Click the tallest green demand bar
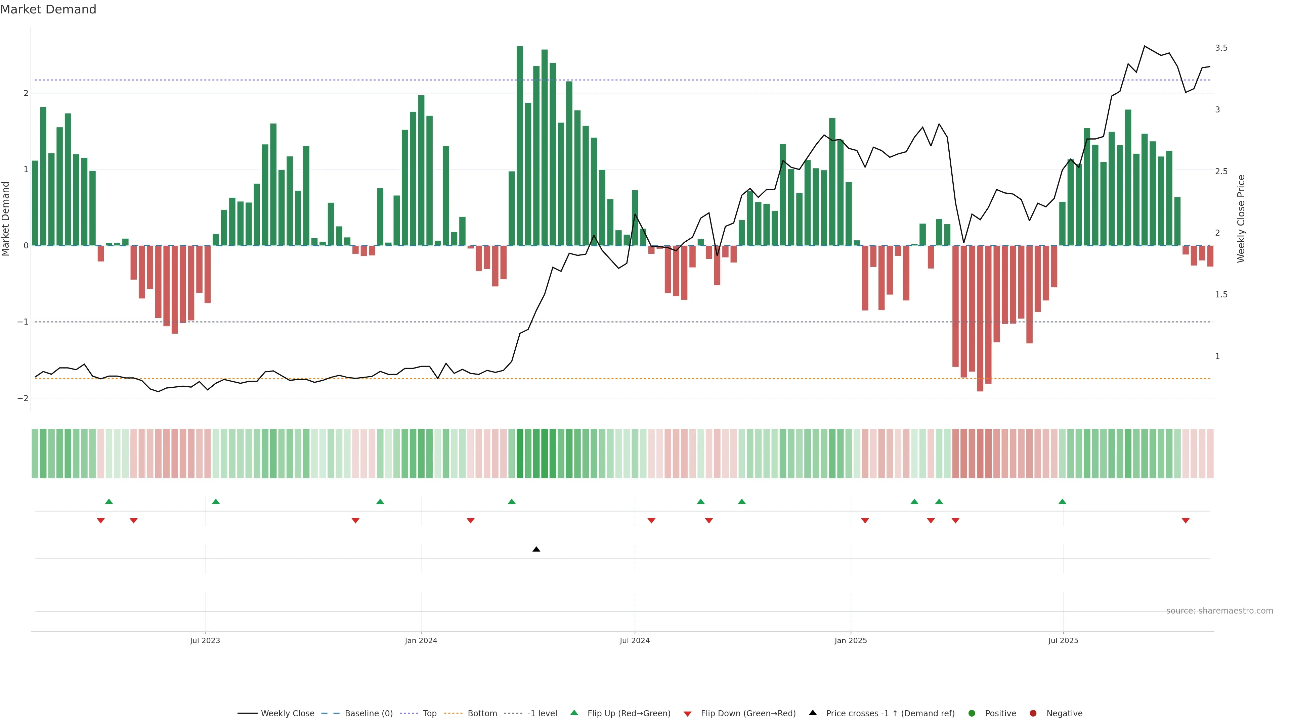The image size is (1290, 725). 520,145
